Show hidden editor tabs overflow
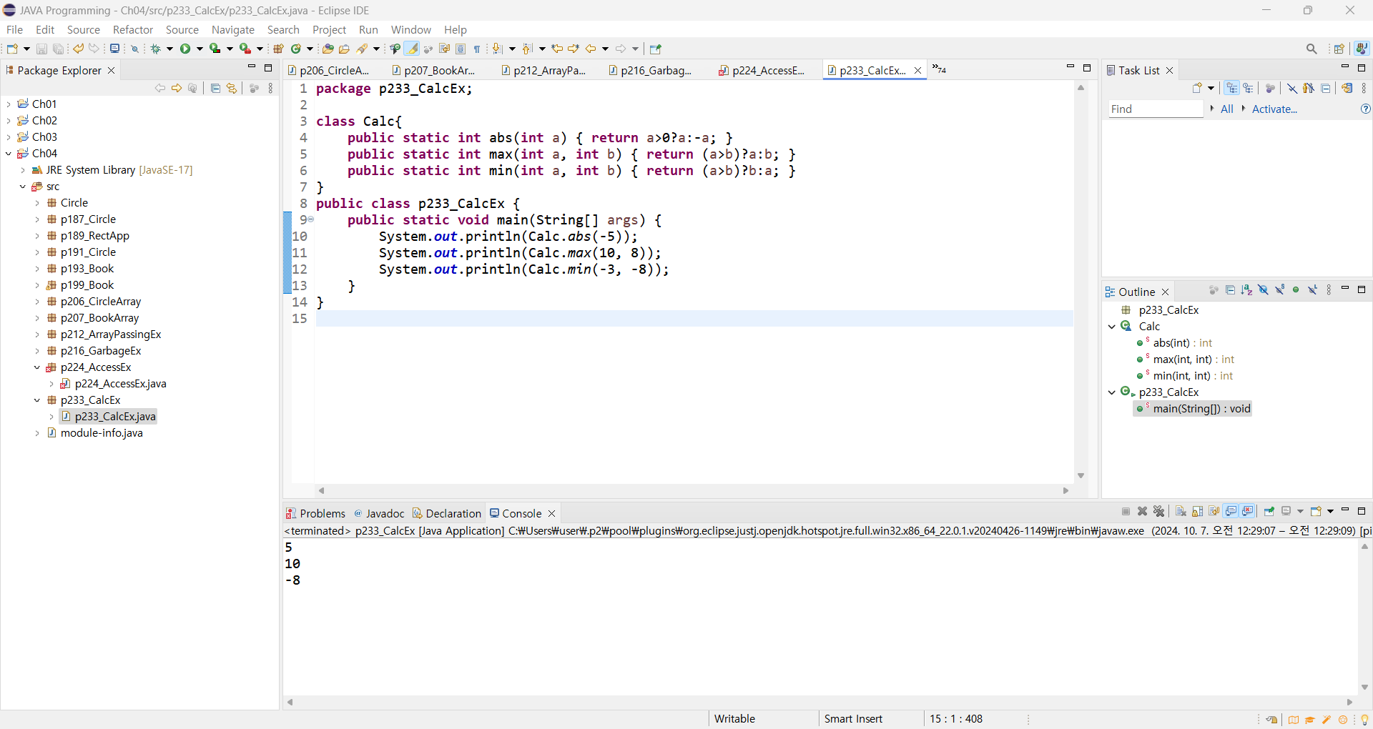 coord(939,69)
